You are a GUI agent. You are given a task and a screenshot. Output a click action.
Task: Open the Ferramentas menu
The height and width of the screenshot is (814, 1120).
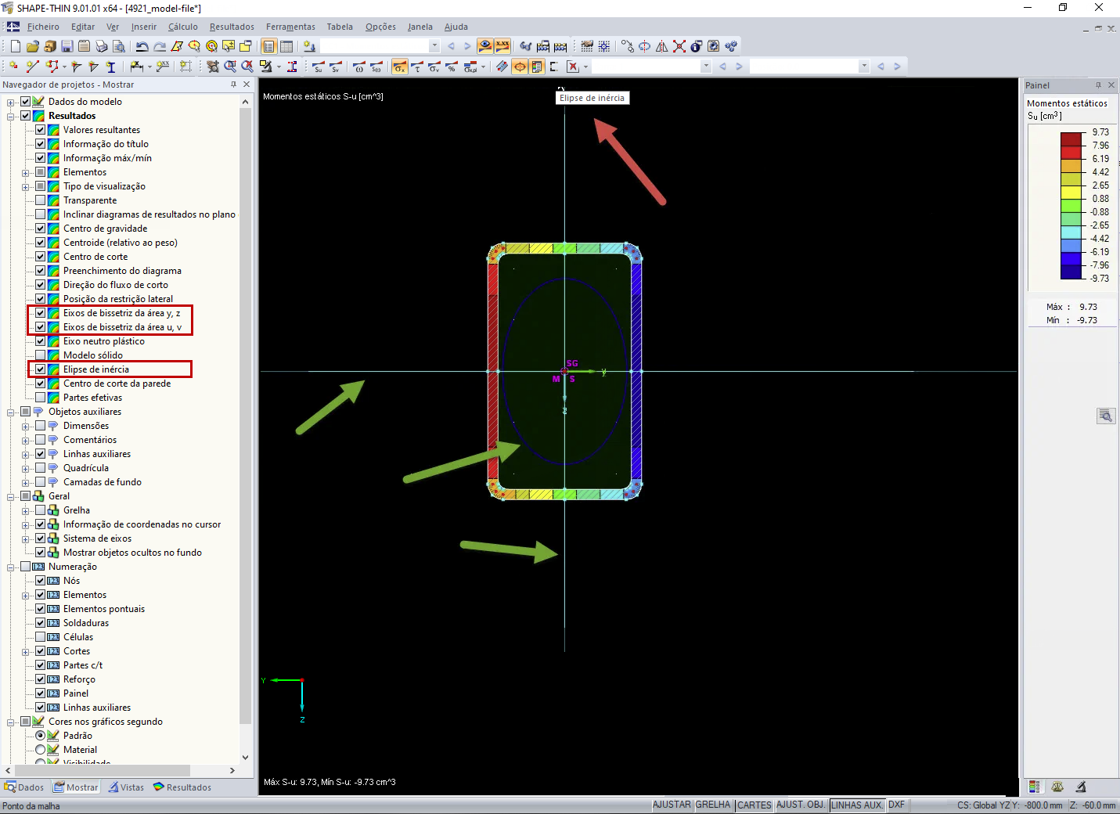coord(290,27)
